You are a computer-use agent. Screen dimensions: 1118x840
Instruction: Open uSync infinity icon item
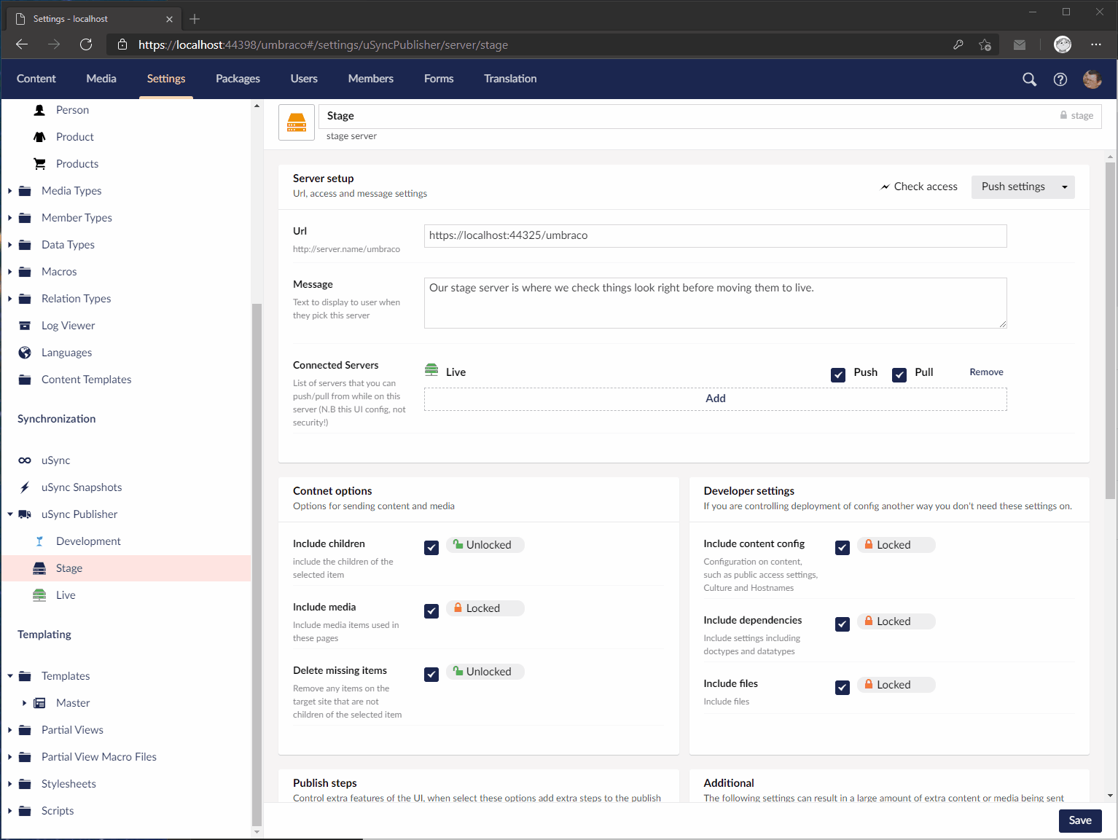point(25,460)
